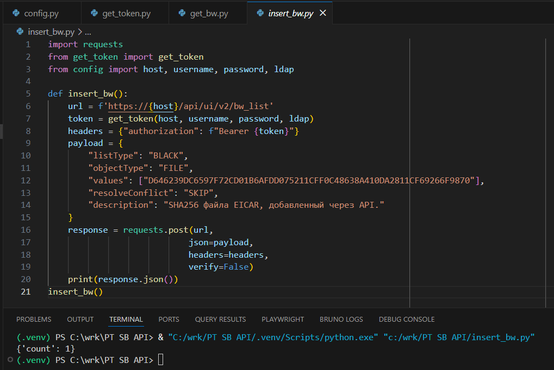
Task: Click 'json=payload,' argument on line 17
Action: [221, 243]
